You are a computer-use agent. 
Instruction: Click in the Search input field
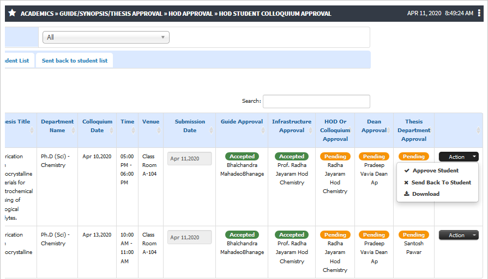click(316, 101)
